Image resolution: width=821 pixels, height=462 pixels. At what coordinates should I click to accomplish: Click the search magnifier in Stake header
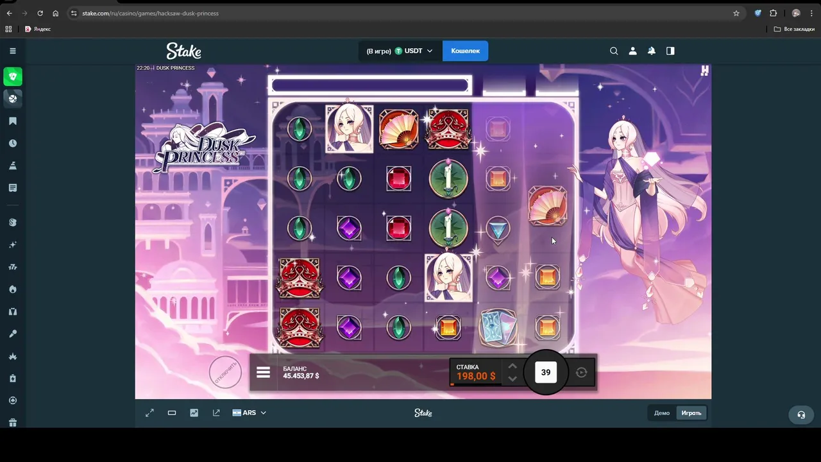point(614,51)
